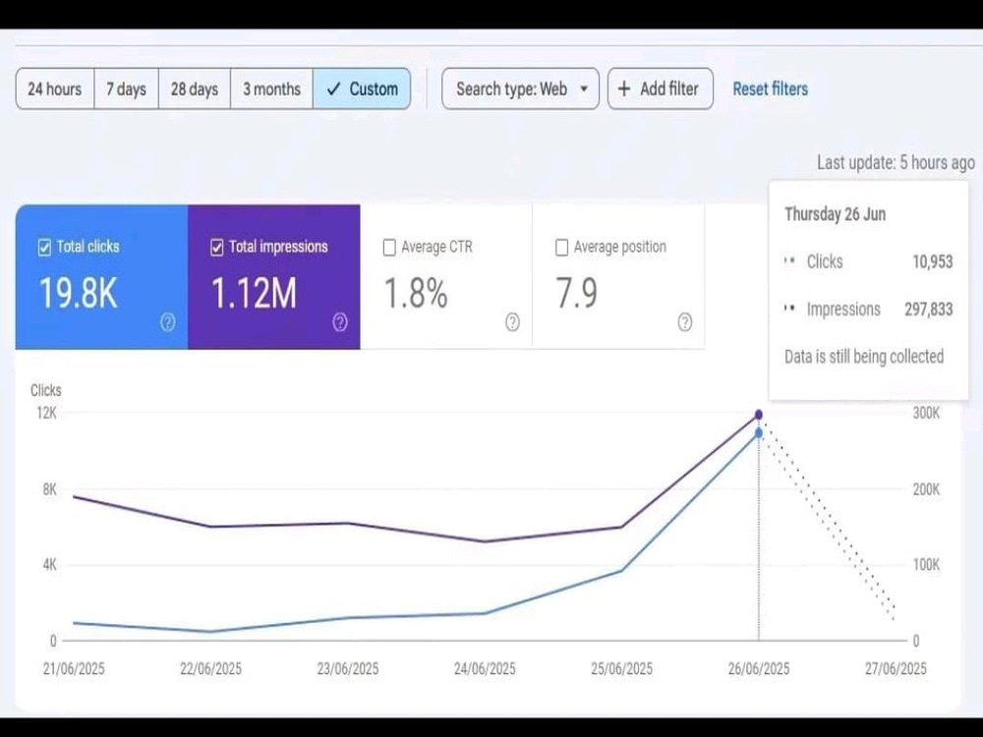Image resolution: width=983 pixels, height=737 pixels.
Task: Click the 22/06/2025 axis date label
Action: (210, 668)
